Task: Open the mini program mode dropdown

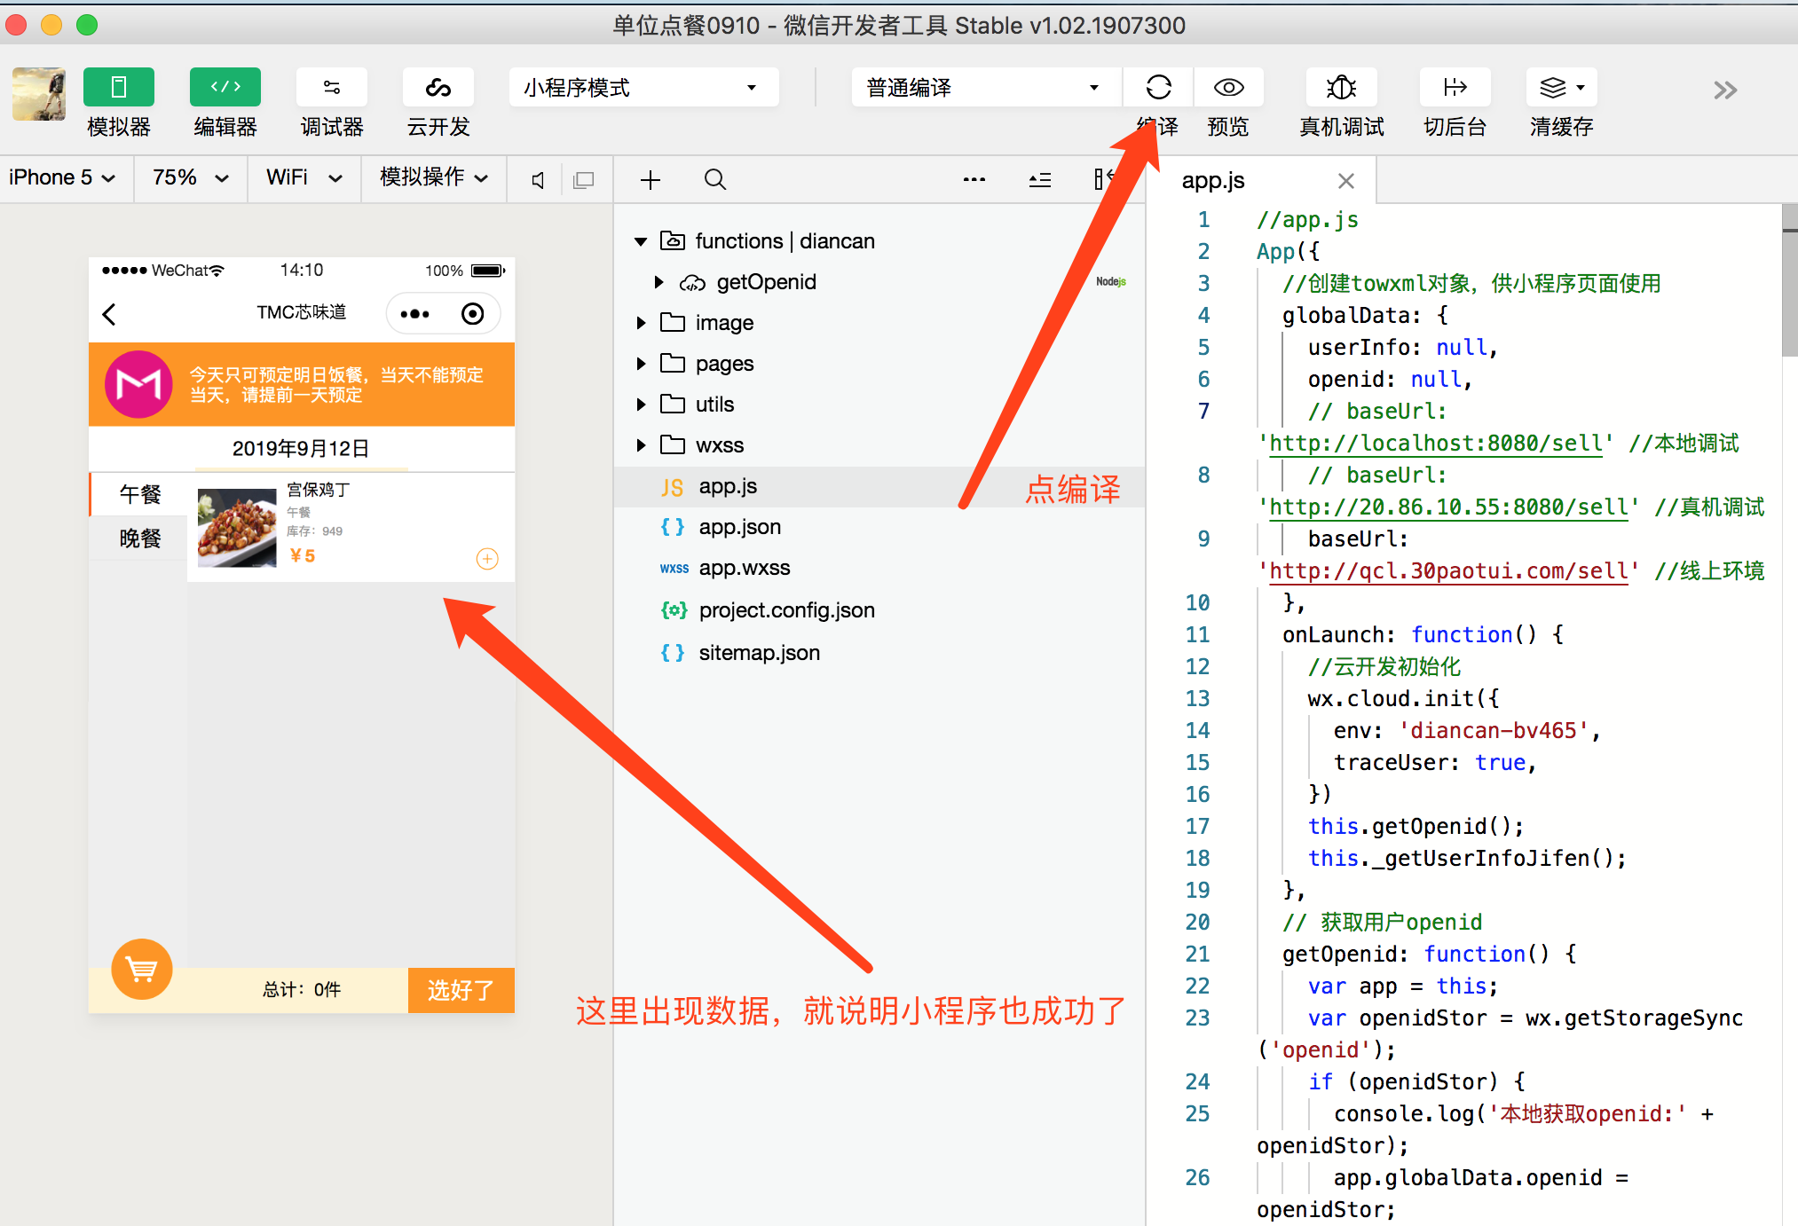Action: (x=643, y=88)
